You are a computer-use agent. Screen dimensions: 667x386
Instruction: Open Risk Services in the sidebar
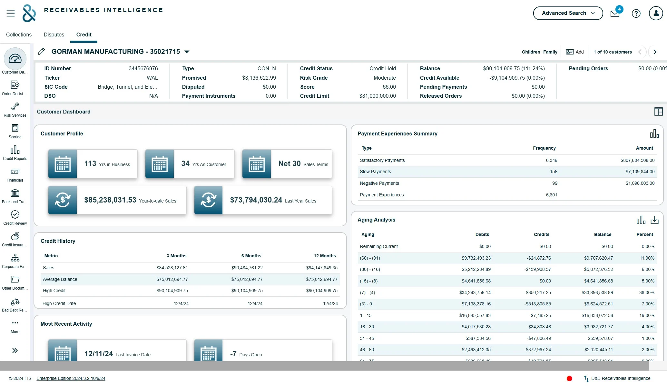[x=15, y=110]
